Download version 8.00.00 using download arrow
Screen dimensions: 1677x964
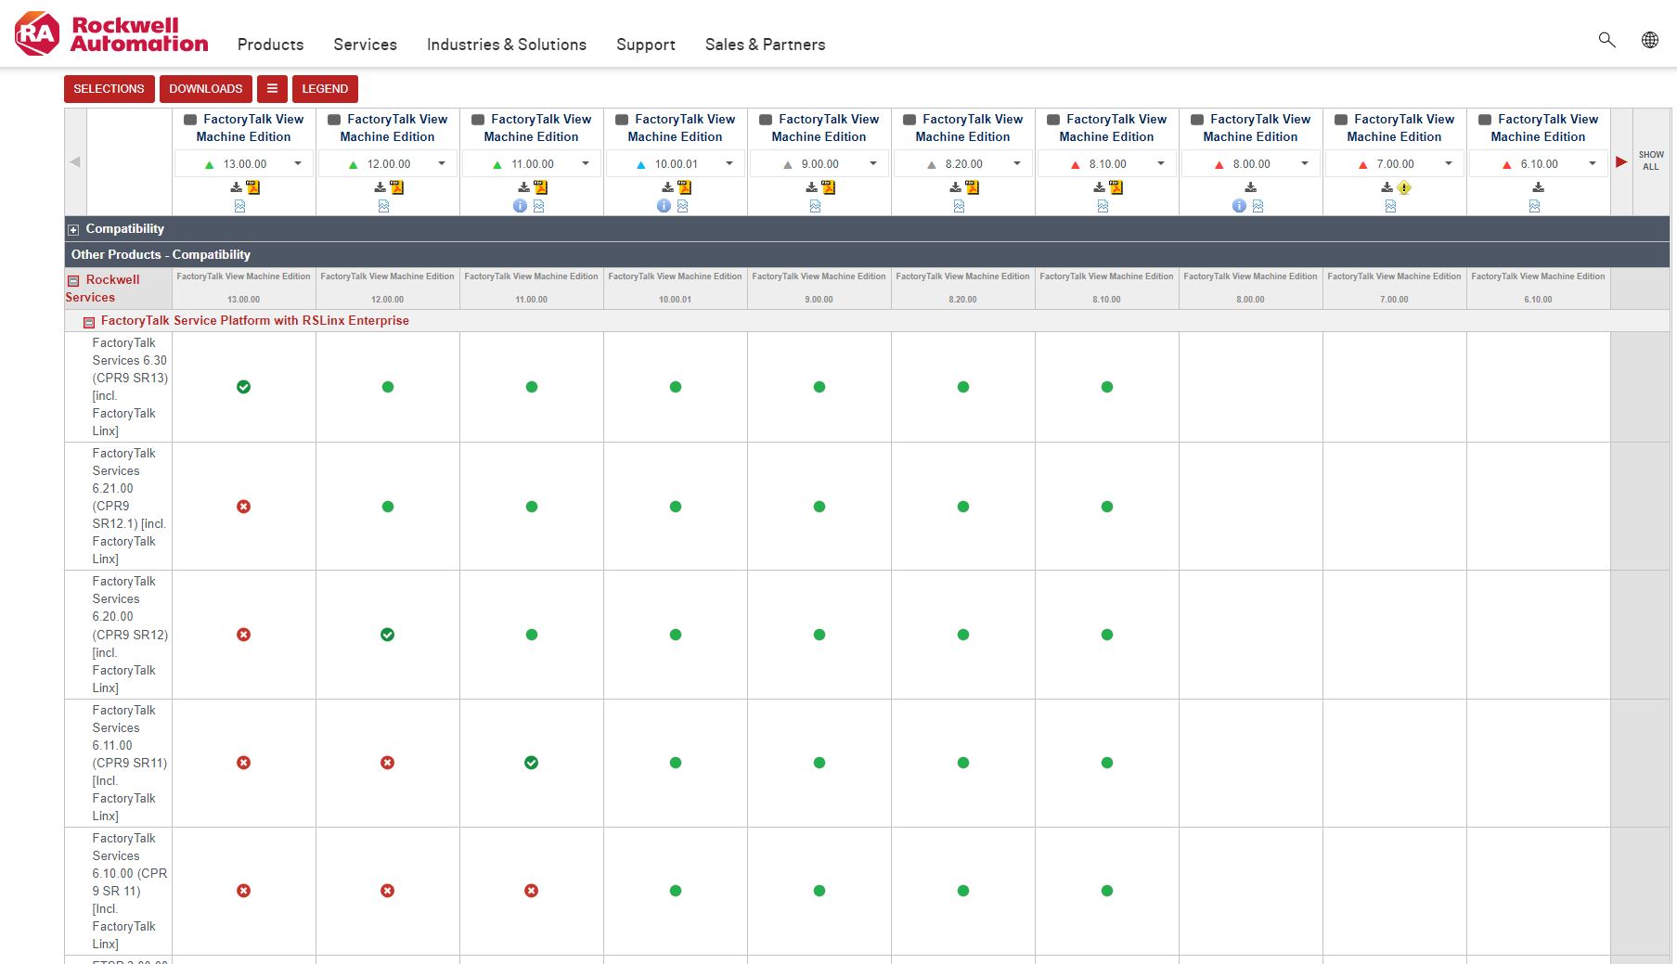[1251, 187]
